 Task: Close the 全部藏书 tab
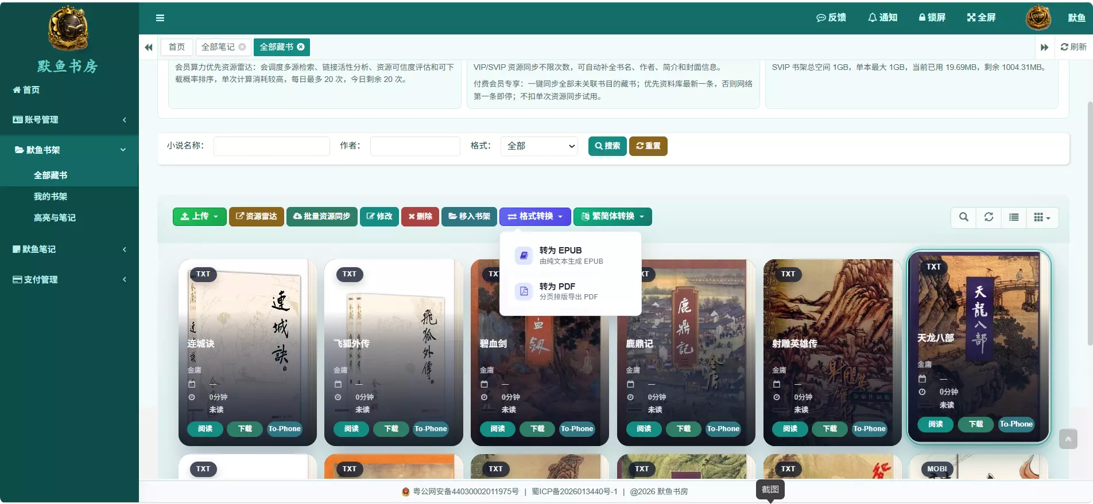pyautogui.click(x=301, y=47)
